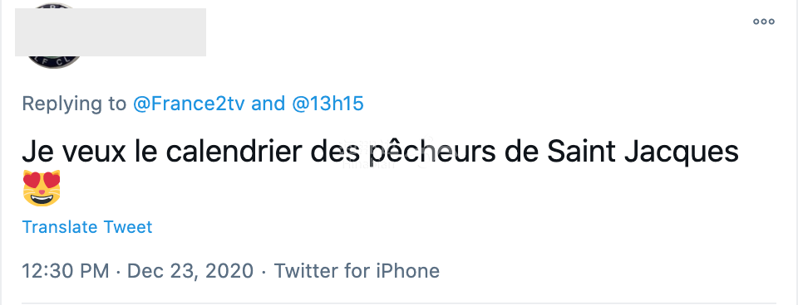This screenshot has width=798, height=305.
Task: Open the three-dot more options menu
Action: click(x=764, y=22)
